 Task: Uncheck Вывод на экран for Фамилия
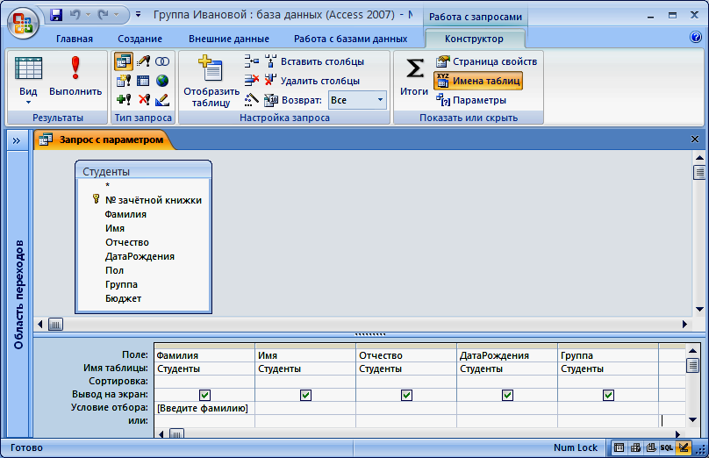[x=204, y=395]
